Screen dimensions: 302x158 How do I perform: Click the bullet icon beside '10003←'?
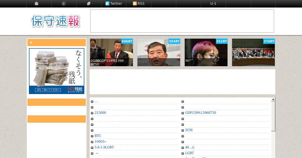[92, 142]
